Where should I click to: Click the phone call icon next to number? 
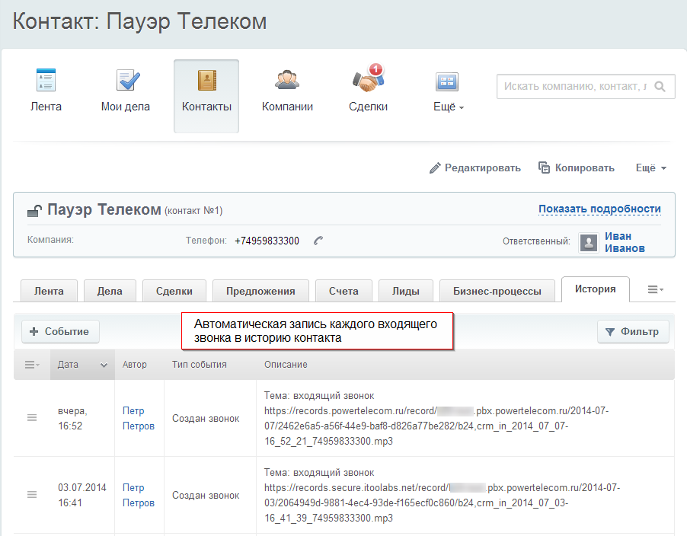pyautogui.click(x=318, y=241)
